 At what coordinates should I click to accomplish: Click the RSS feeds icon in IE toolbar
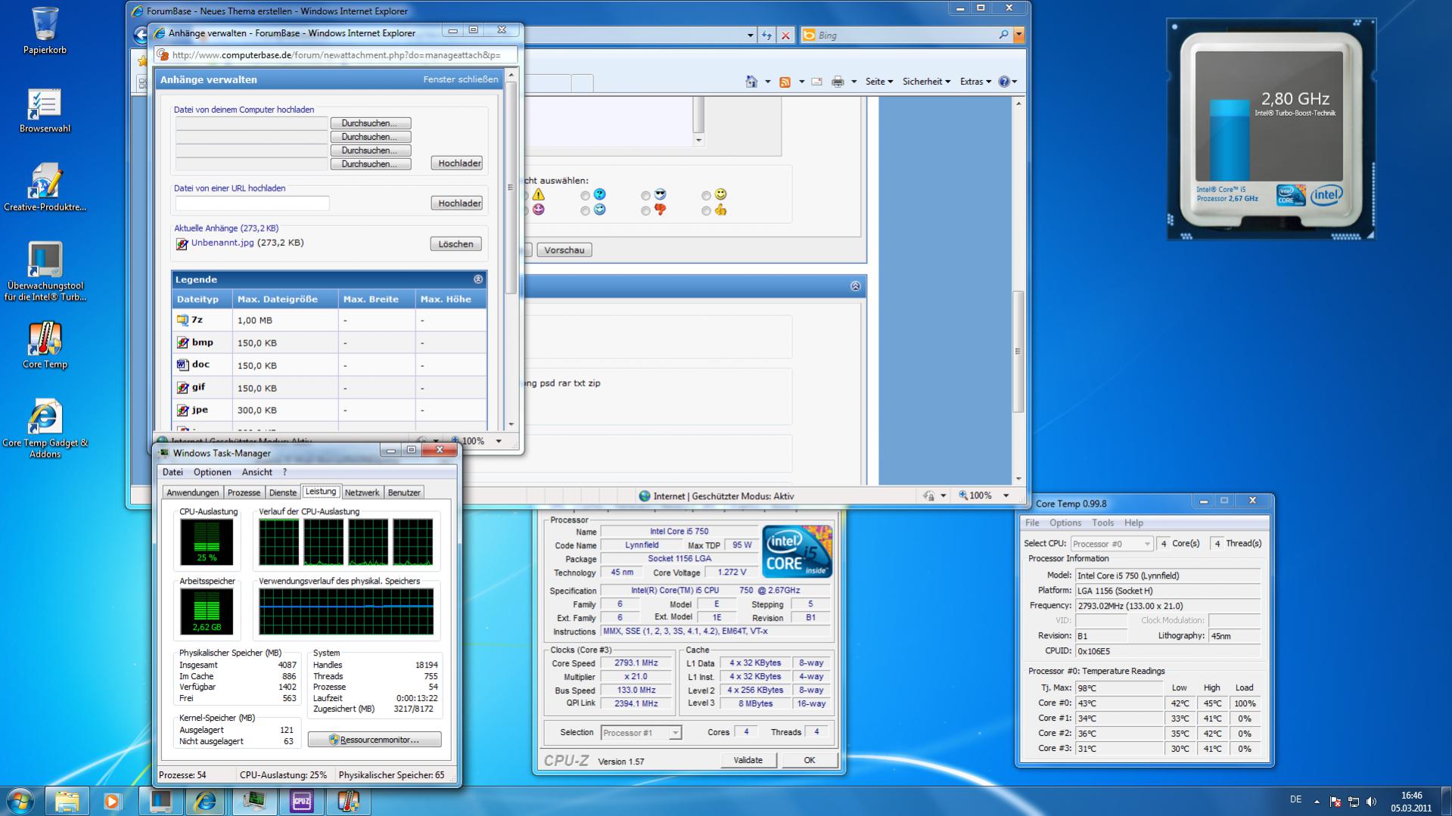coord(785,82)
